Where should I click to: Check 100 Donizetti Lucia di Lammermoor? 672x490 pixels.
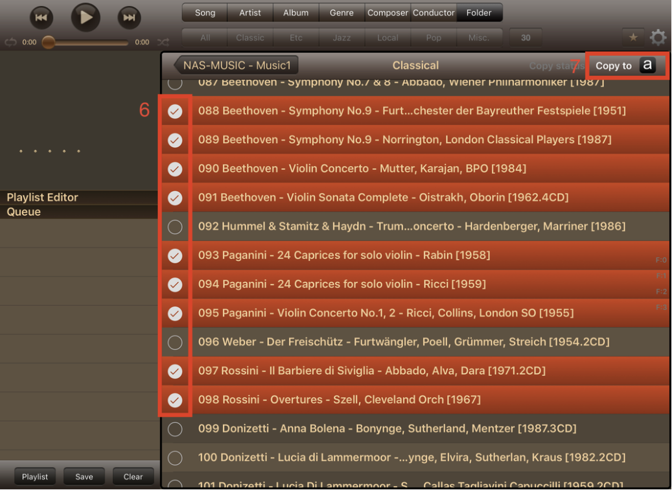click(x=175, y=458)
